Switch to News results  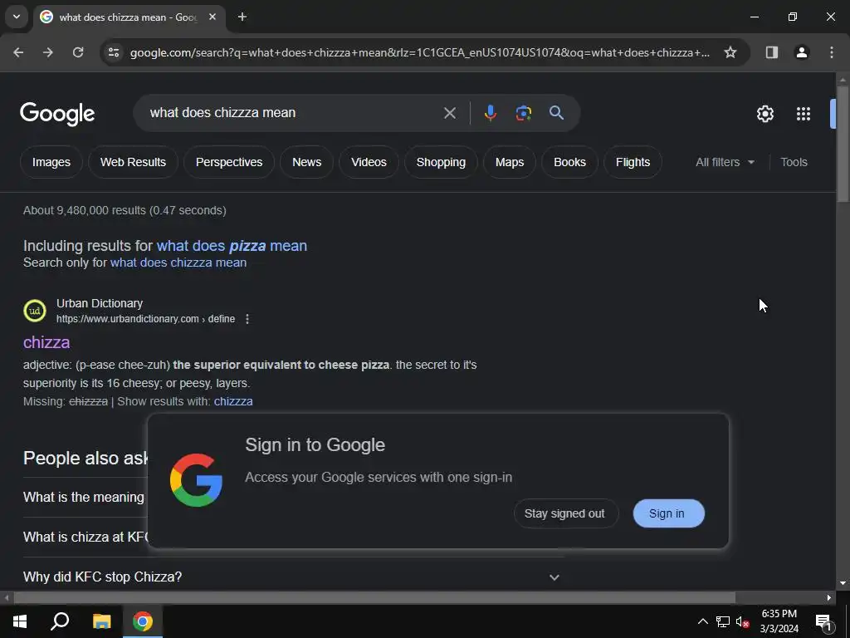(306, 162)
